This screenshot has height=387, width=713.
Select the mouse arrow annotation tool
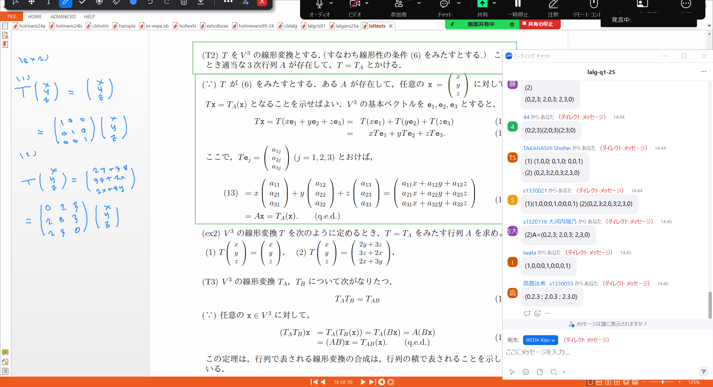point(15,2)
